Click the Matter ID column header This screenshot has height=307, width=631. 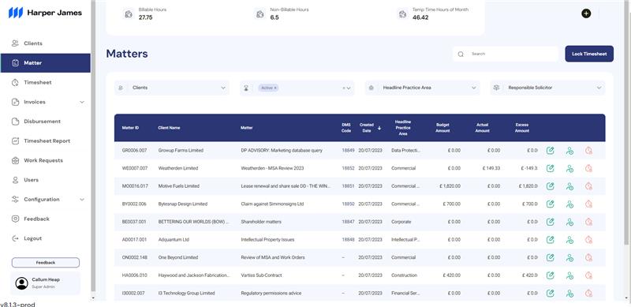point(130,128)
